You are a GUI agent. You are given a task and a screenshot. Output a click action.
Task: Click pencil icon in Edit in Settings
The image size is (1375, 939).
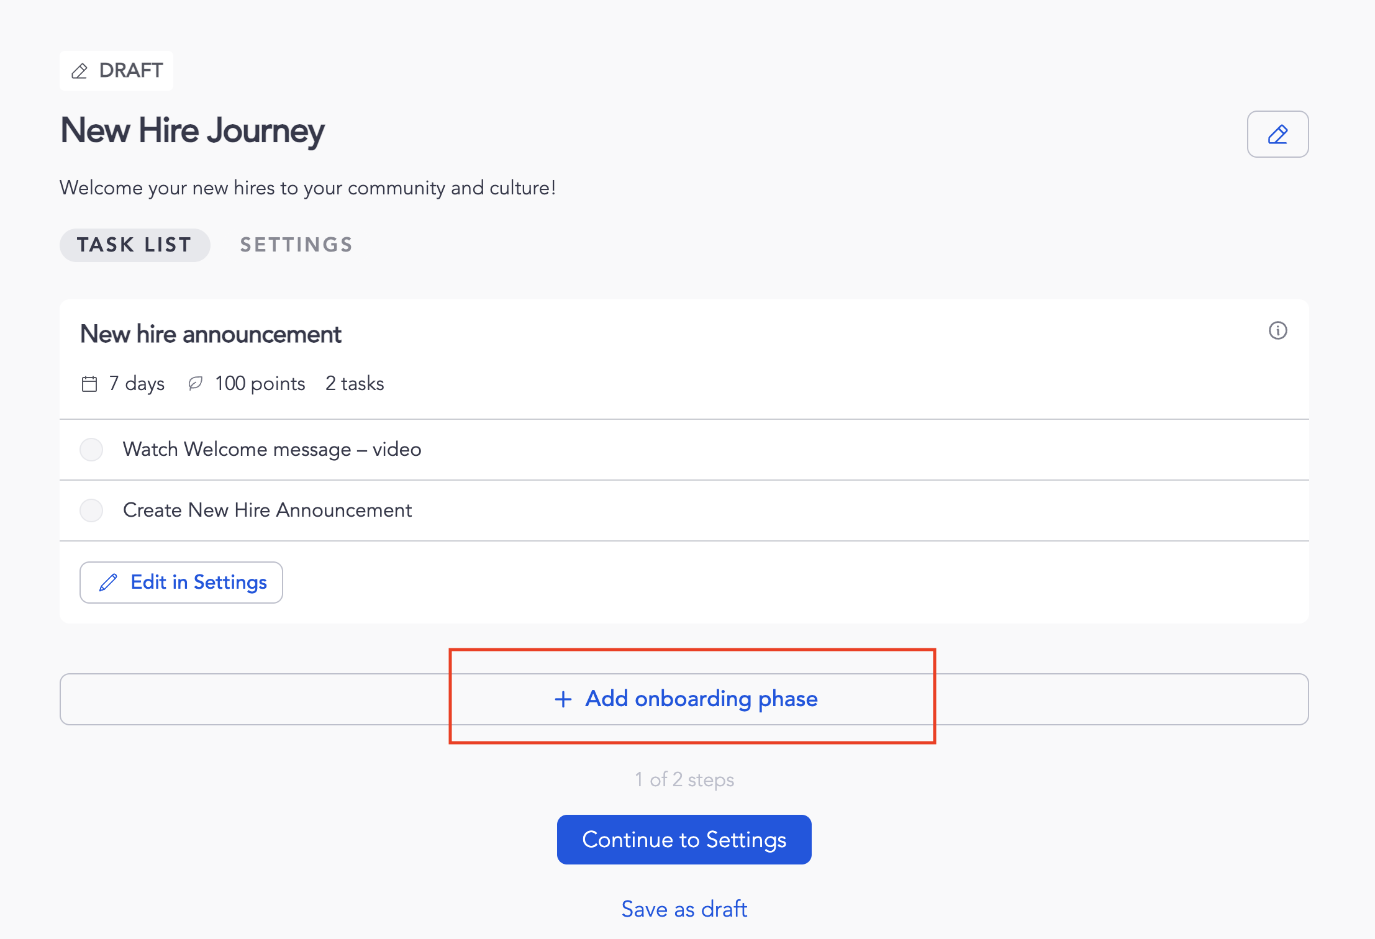pyautogui.click(x=108, y=583)
